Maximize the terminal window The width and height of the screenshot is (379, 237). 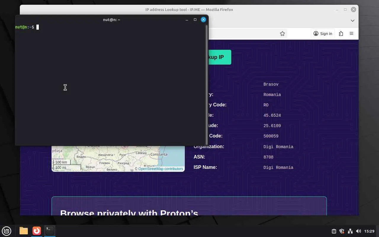tap(195, 20)
